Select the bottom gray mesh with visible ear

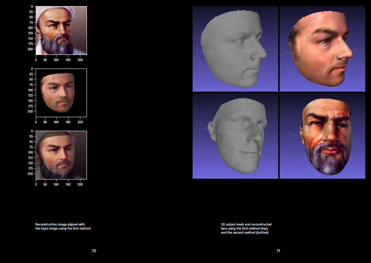tap(235, 136)
